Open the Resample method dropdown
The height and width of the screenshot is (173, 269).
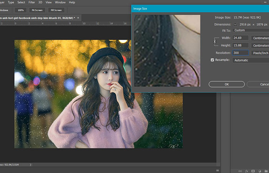251,60
